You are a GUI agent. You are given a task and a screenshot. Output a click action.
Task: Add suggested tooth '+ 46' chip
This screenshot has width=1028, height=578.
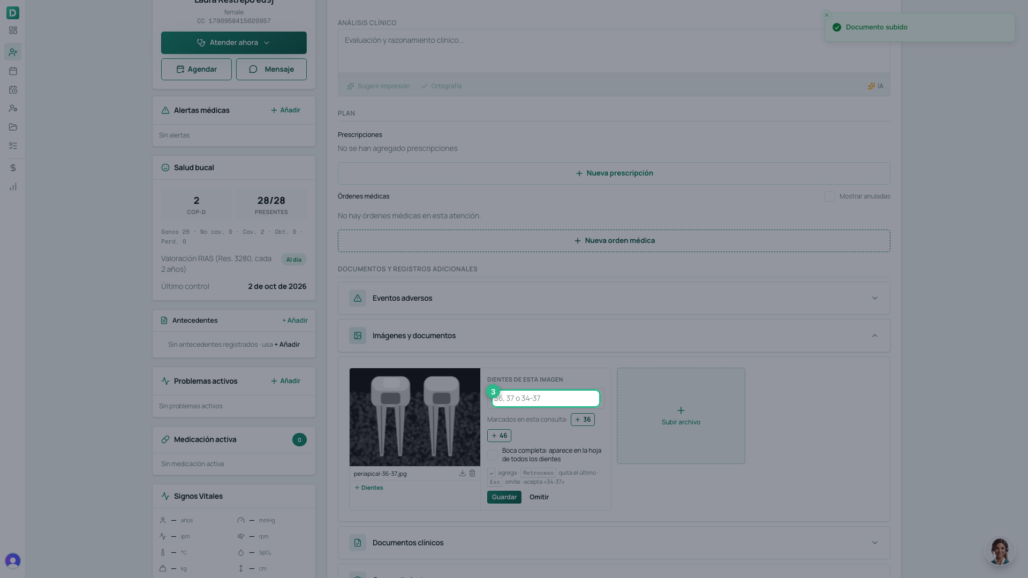pyautogui.click(x=499, y=436)
